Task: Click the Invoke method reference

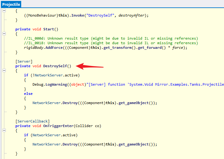Action: (x=78, y=15)
